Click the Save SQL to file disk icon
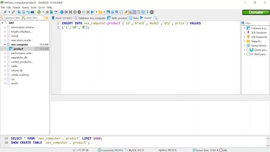This screenshot has width=270, height=152. pyautogui.click(x=108, y=12)
